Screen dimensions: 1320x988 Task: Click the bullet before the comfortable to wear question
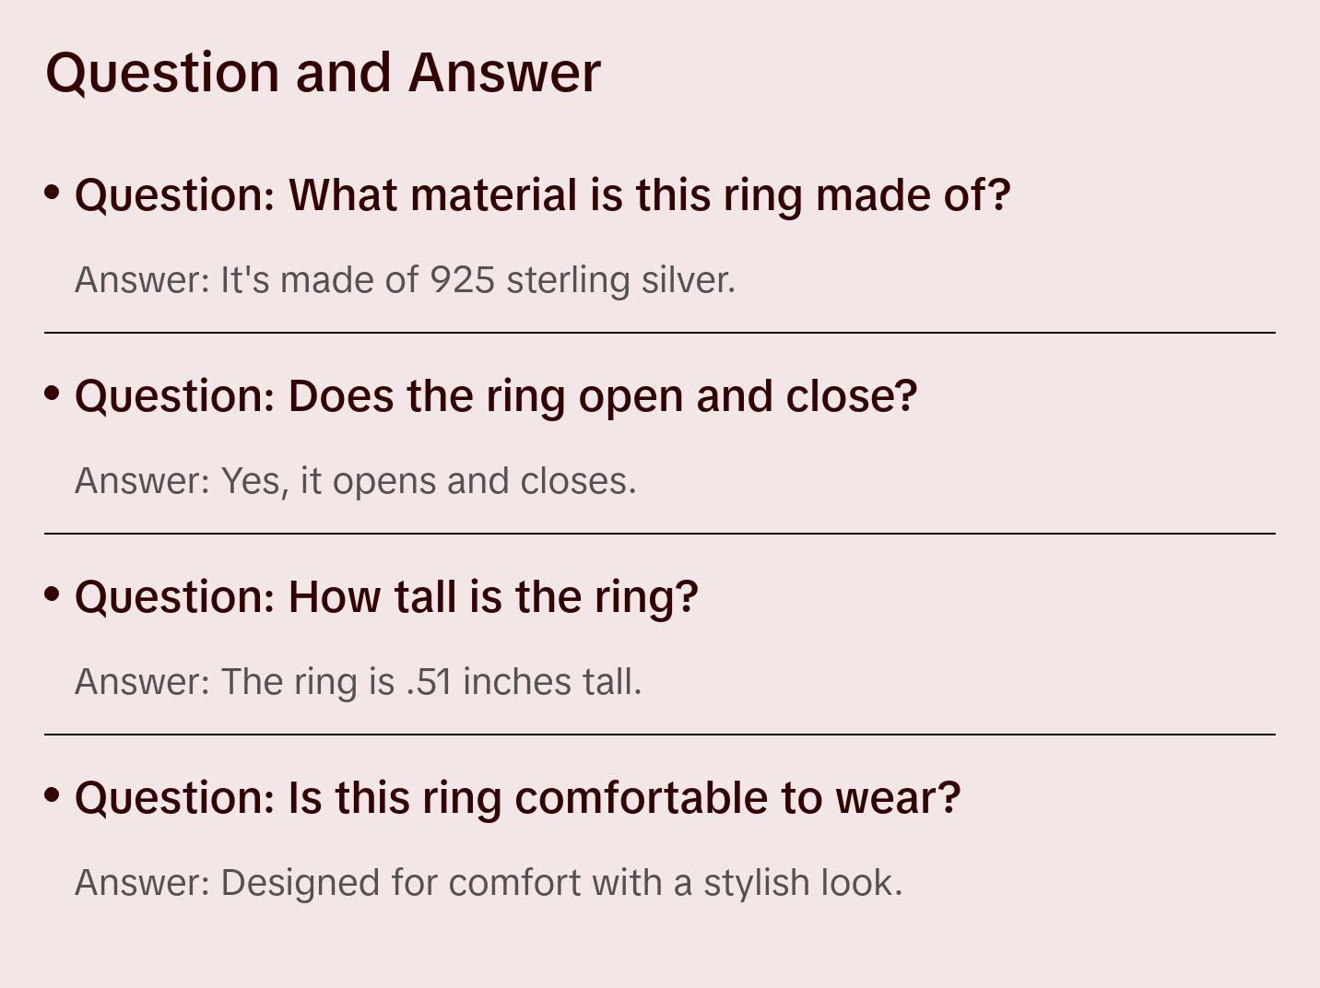point(53,794)
